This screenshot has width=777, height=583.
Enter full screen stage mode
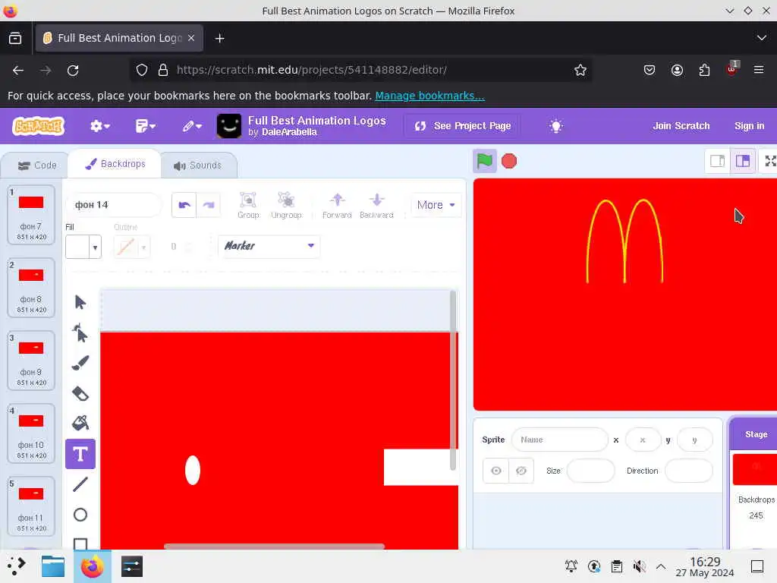tap(769, 161)
